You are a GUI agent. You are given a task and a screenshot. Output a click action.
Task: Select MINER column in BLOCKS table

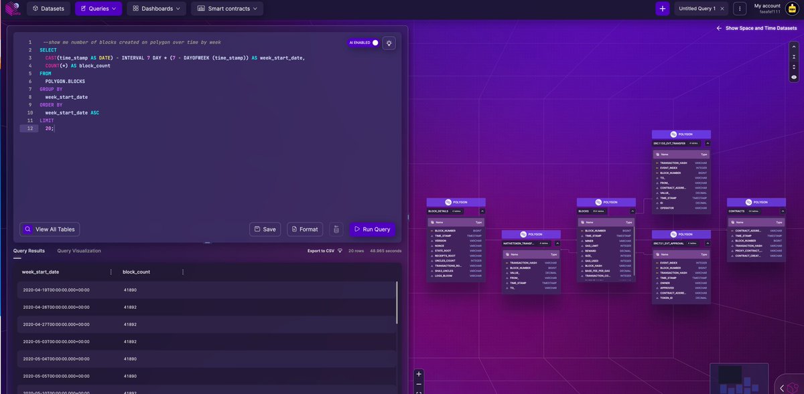point(606,241)
